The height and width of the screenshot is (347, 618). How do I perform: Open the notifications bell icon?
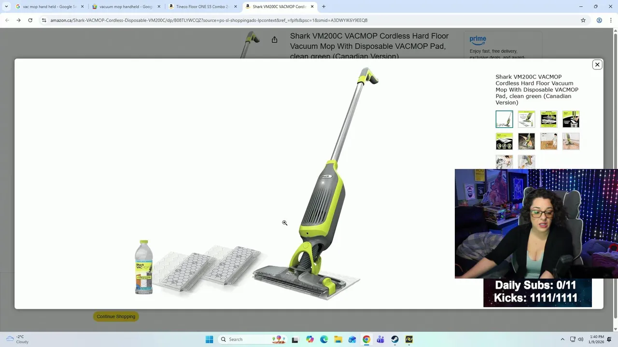(x=610, y=339)
